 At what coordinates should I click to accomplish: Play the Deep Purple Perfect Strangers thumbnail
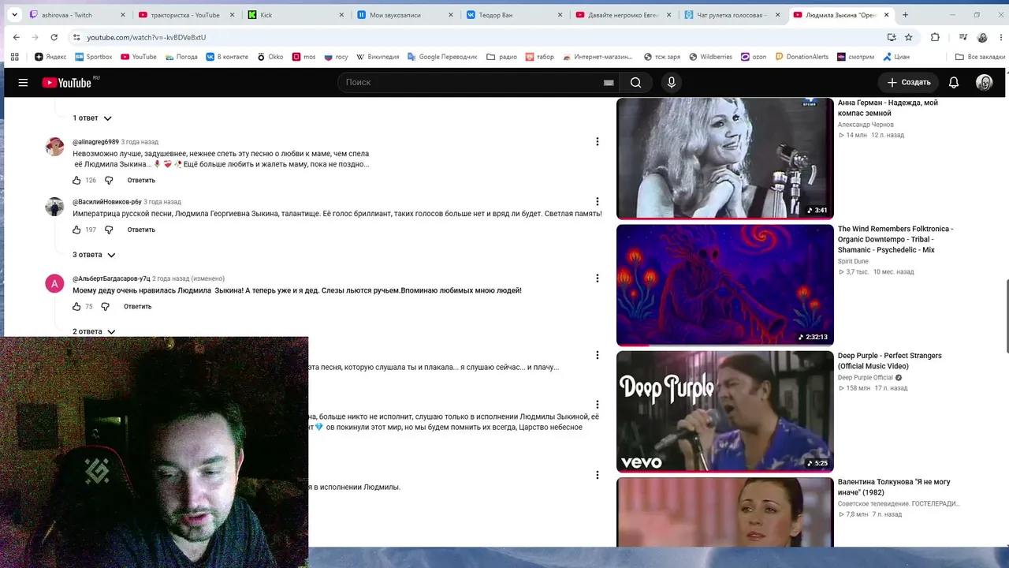(724, 411)
